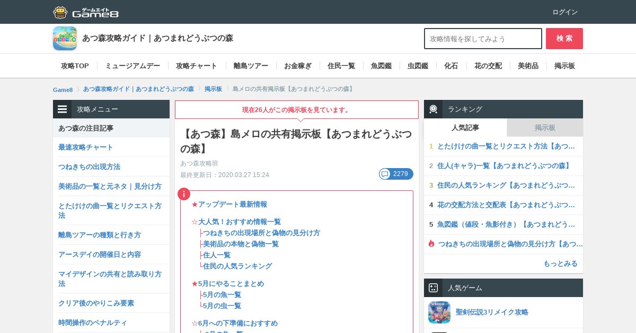Viewport: 636px width, 333px height.
Task: Open お金稼ぎ navigation item
Action: click(298, 66)
